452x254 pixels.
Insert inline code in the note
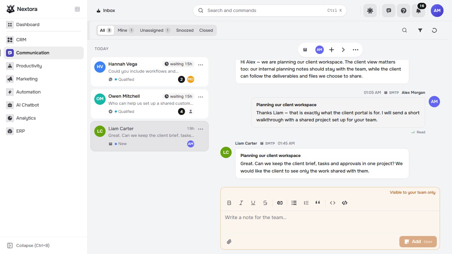pyautogui.click(x=333, y=203)
